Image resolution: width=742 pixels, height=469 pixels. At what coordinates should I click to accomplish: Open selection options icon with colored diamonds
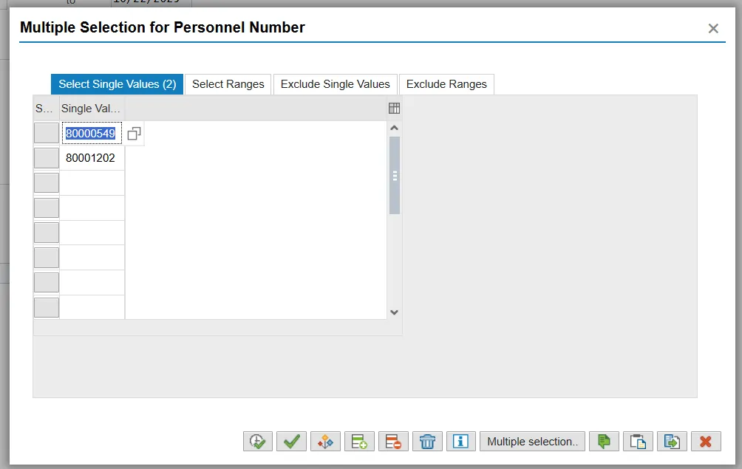pos(325,442)
